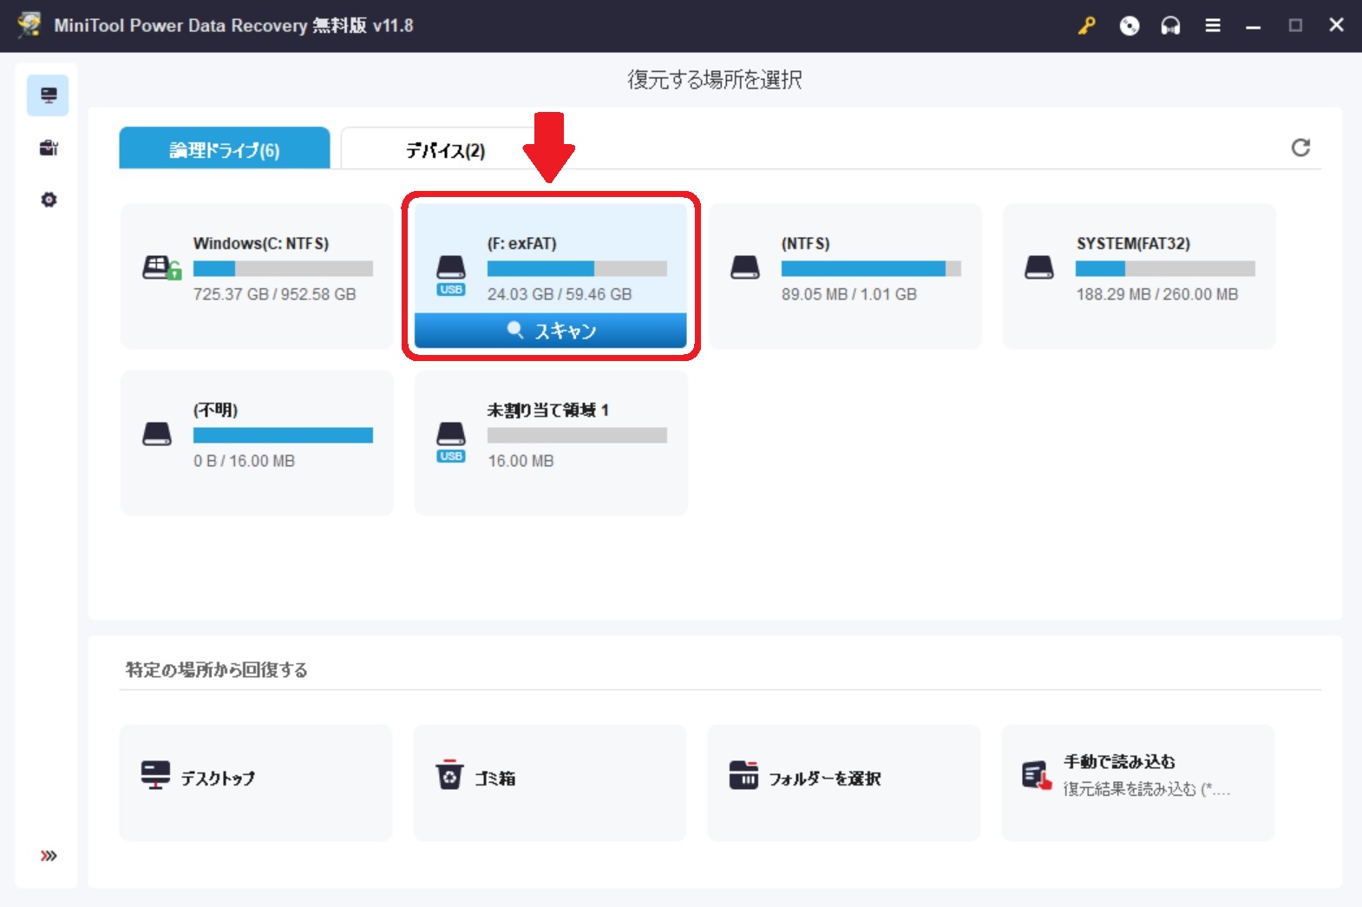
Task: Click 725.37 GB / 952.58 GB text
Action: pyautogui.click(x=274, y=294)
